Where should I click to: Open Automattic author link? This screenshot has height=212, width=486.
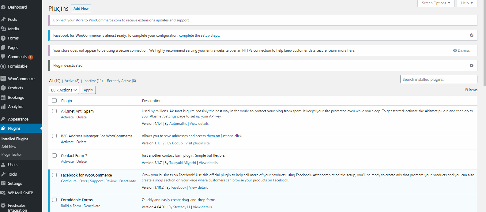[x=178, y=124]
